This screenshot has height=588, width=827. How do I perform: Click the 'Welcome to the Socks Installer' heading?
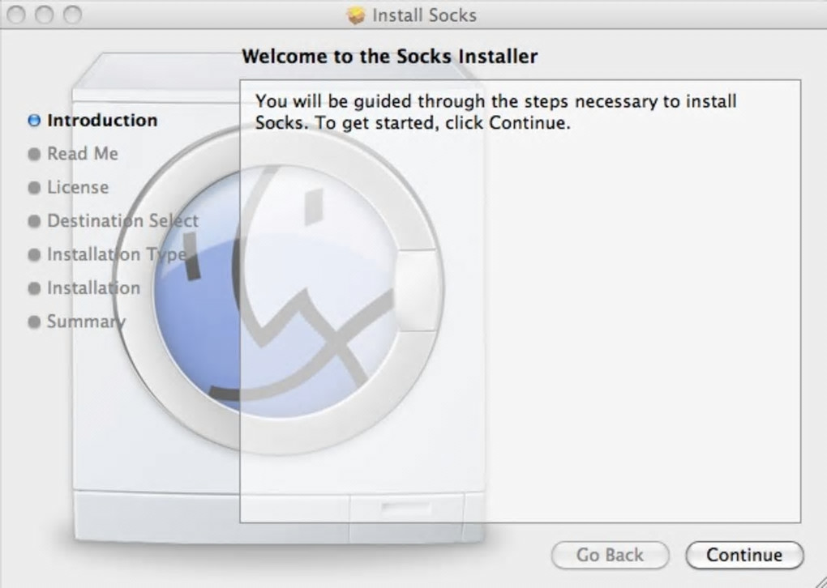[x=389, y=57]
